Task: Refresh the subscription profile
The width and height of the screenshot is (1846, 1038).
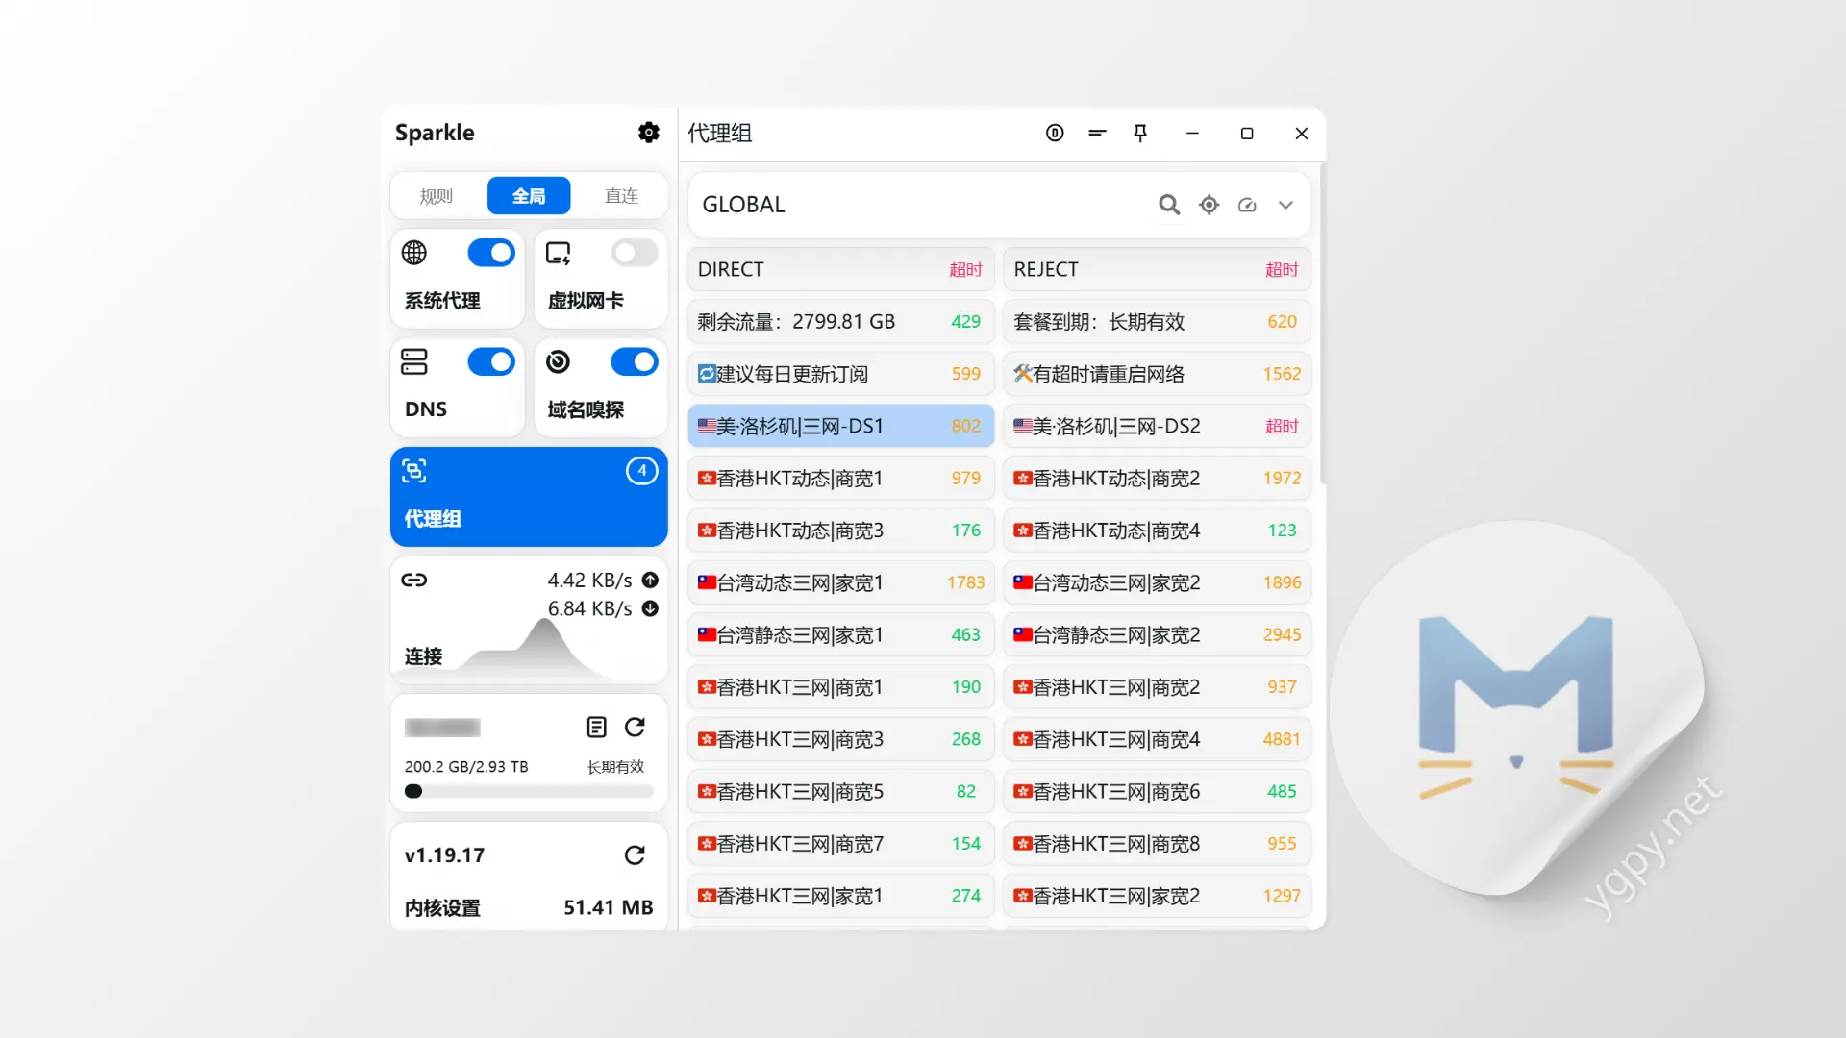Action: click(x=635, y=728)
